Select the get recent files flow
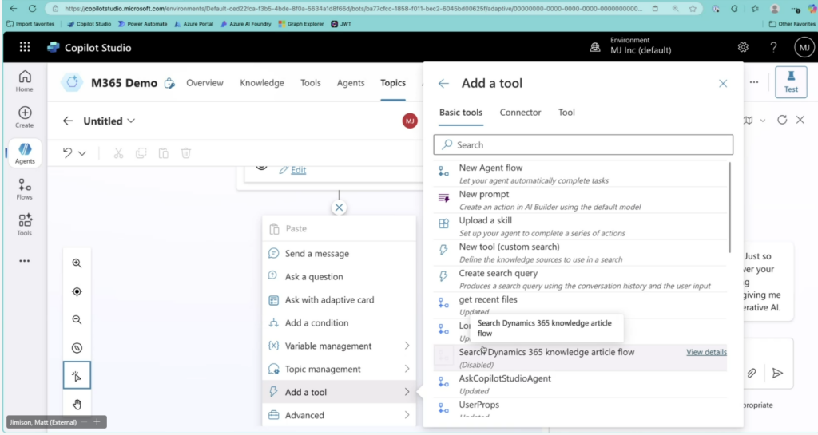818x435 pixels. tap(580, 305)
